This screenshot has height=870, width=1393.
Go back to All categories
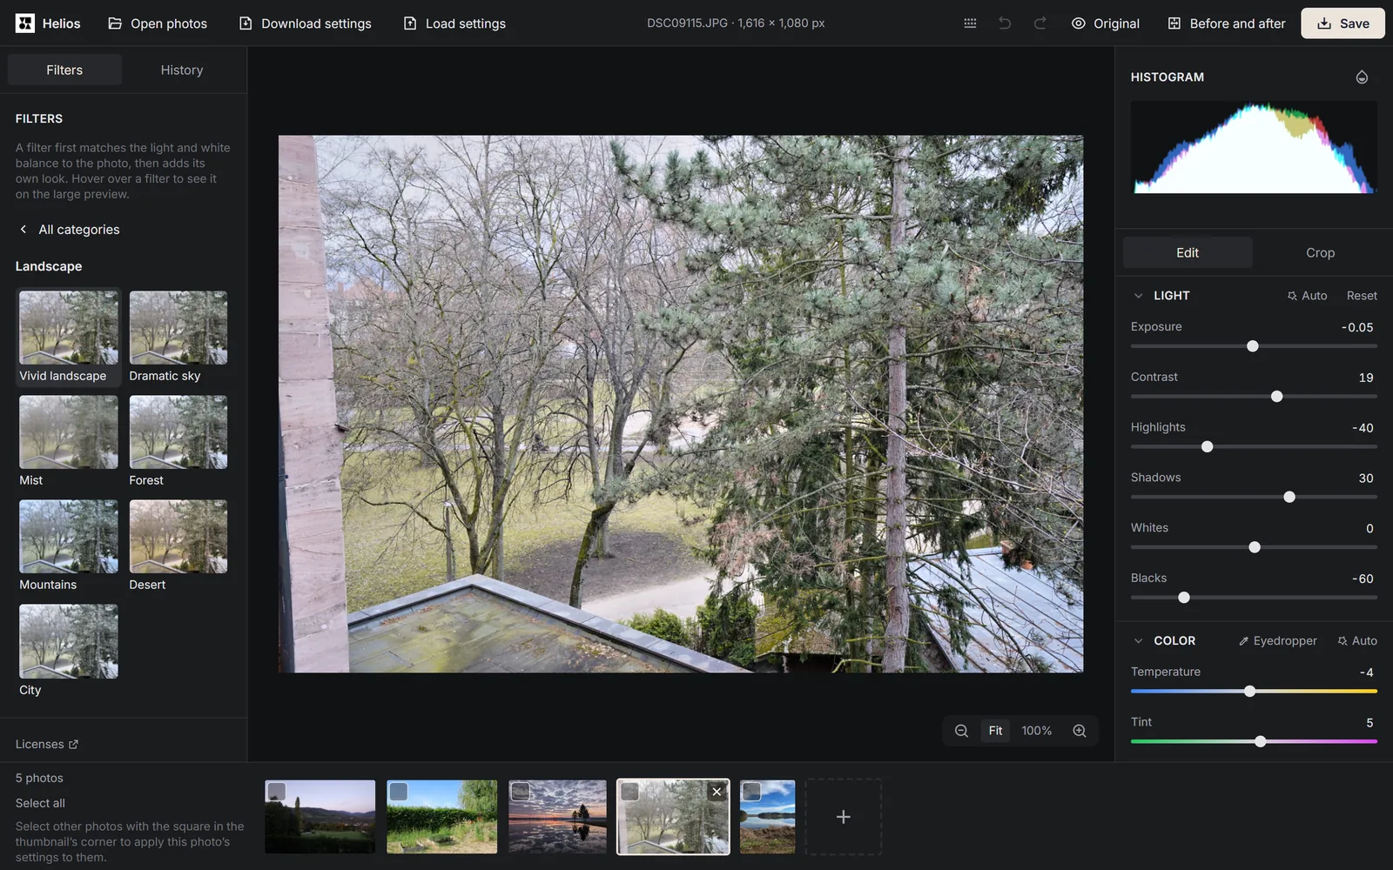(69, 230)
